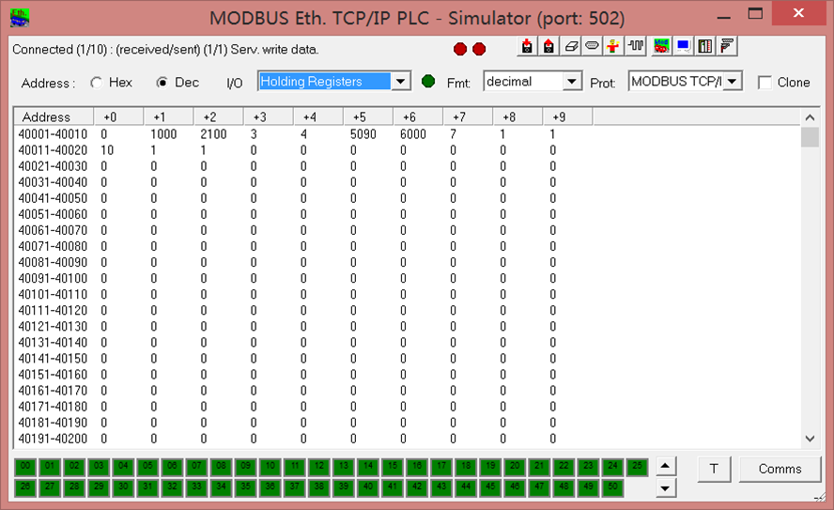Select the row labeled 40141-40150
The image size is (834, 510).
point(53,359)
